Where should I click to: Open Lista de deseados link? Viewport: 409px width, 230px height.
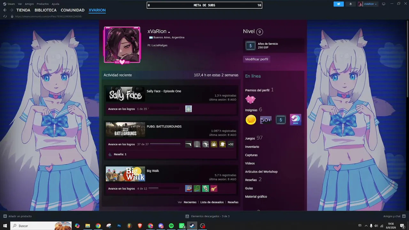pos(212,202)
